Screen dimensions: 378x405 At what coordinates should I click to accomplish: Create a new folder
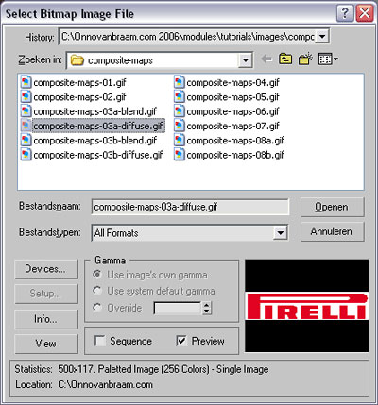tap(305, 59)
